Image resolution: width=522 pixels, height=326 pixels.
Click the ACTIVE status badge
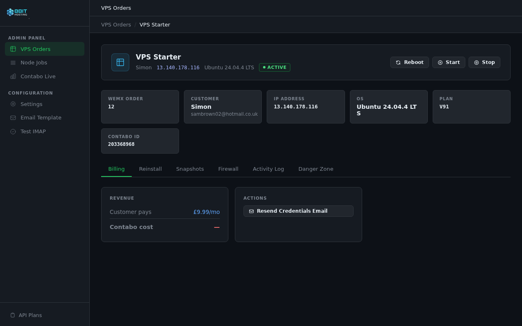[274, 67]
